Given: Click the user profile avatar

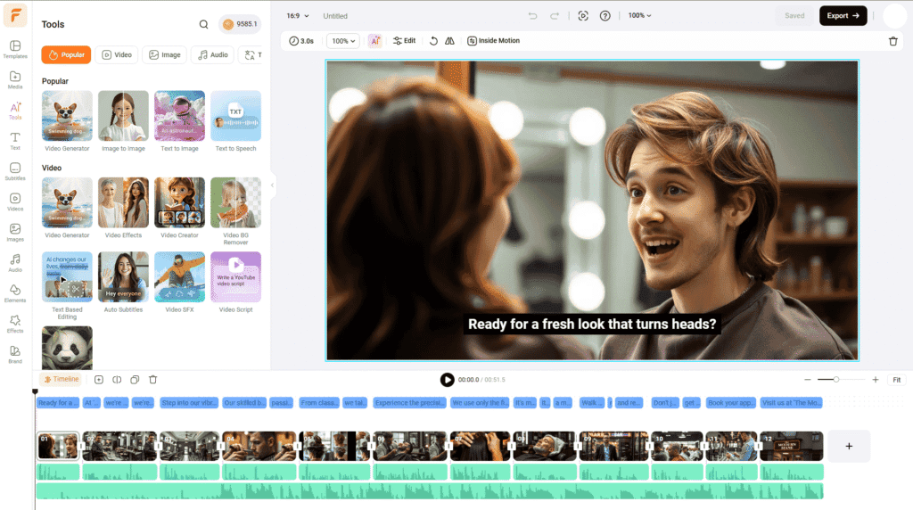Looking at the screenshot, I should (894, 16).
